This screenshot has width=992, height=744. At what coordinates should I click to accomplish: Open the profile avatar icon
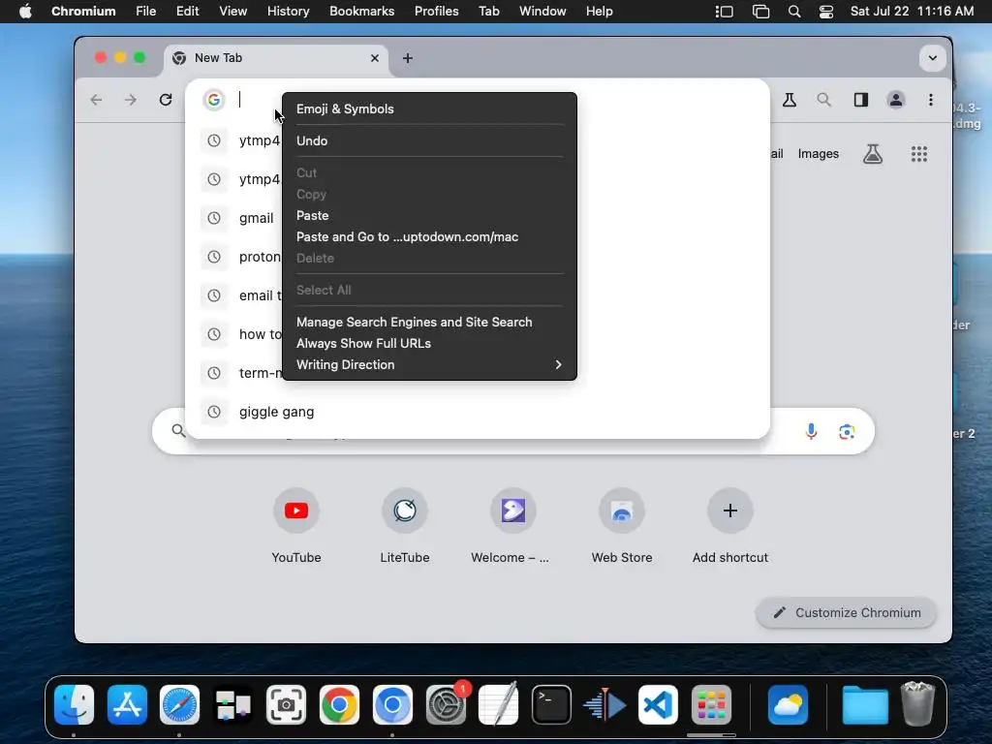pos(896,100)
